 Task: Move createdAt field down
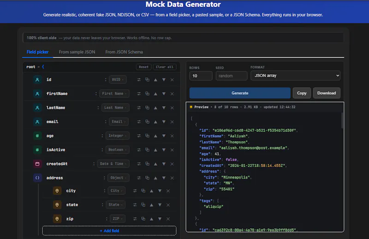[164, 164]
